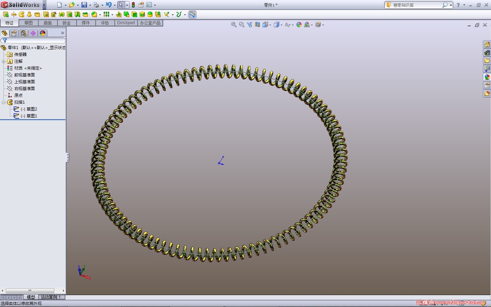Open the ConfigurationManager panel tab
The image size is (491, 307).
(23, 33)
